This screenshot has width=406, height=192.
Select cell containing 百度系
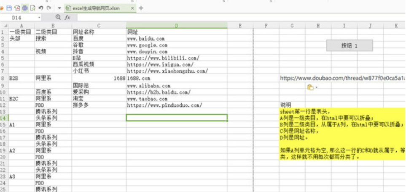tap(53, 92)
